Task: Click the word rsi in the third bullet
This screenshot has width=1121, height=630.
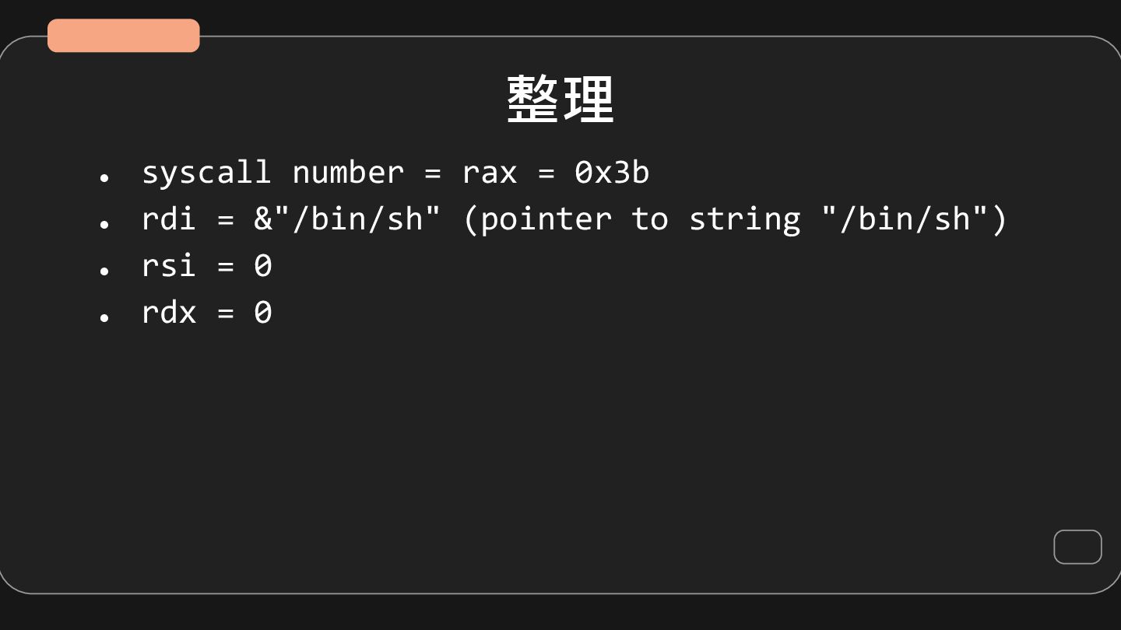Action: 168,266
